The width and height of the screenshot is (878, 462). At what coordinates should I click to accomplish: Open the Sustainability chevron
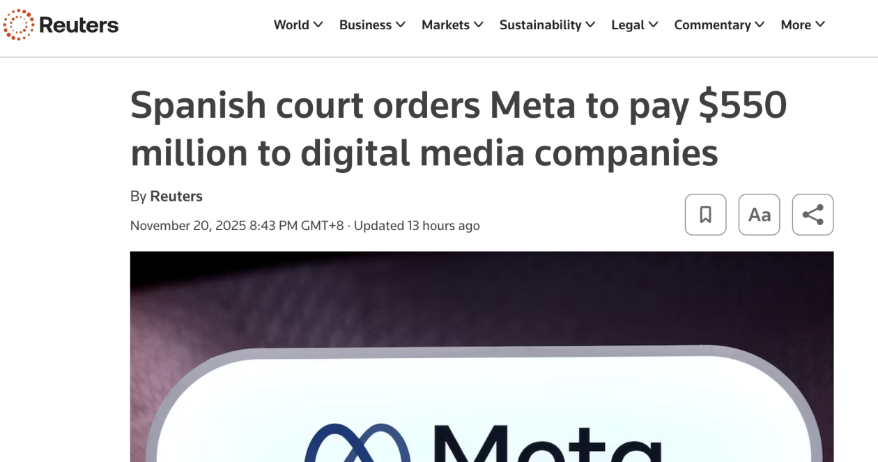point(590,24)
